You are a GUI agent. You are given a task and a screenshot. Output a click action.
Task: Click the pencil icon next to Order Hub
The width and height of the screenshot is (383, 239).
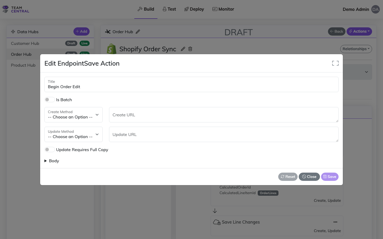pos(138,32)
